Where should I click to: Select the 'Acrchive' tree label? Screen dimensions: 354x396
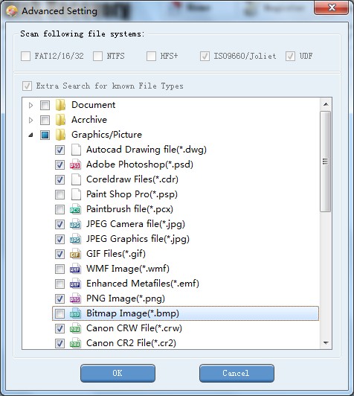tap(89, 120)
